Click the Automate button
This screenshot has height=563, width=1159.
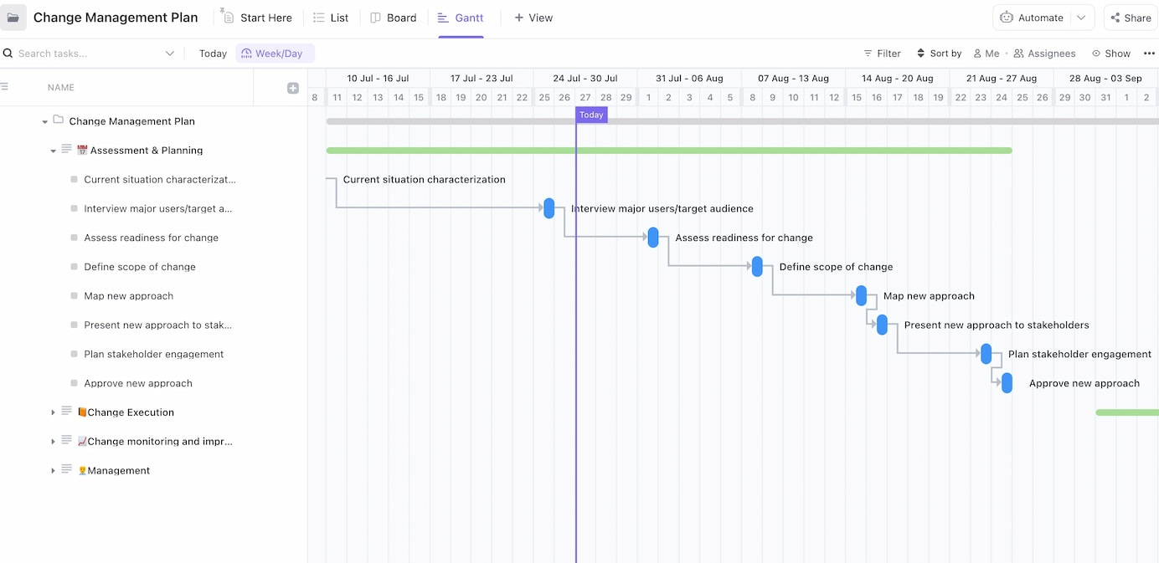pyautogui.click(x=1038, y=17)
